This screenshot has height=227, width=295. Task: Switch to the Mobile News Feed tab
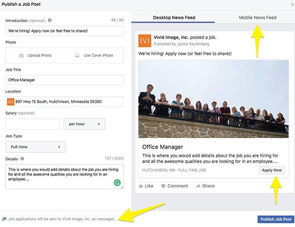click(x=257, y=18)
